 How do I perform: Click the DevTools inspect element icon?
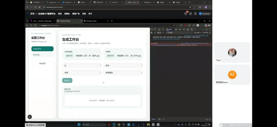click(152, 29)
